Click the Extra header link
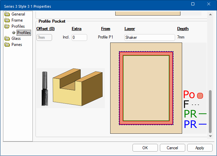This screenshot has width=217, height=156. [x=76, y=29]
